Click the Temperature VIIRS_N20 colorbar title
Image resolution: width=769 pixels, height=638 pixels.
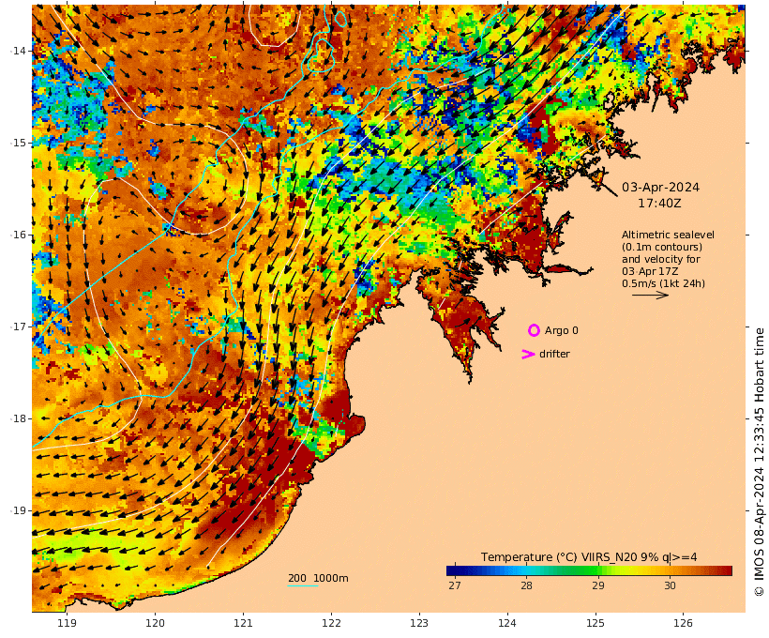point(589,557)
